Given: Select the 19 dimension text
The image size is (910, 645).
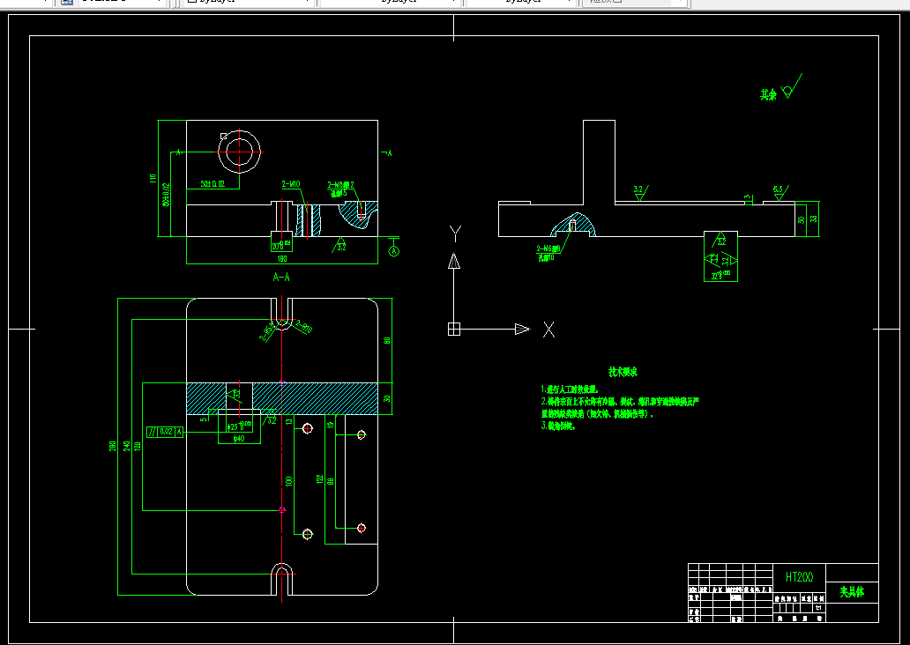Looking at the screenshot, I should click(x=330, y=425).
